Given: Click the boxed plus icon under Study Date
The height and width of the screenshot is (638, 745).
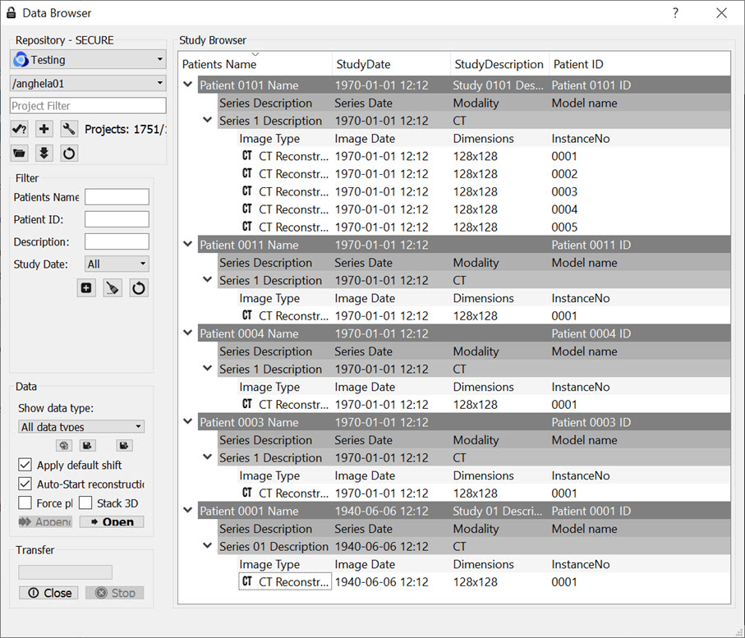Looking at the screenshot, I should point(86,288).
